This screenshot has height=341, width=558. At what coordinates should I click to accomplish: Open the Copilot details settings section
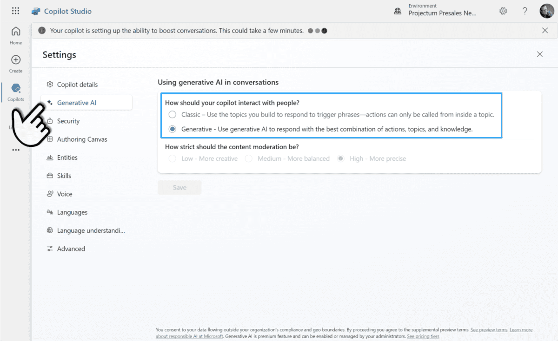tap(77, 84)
